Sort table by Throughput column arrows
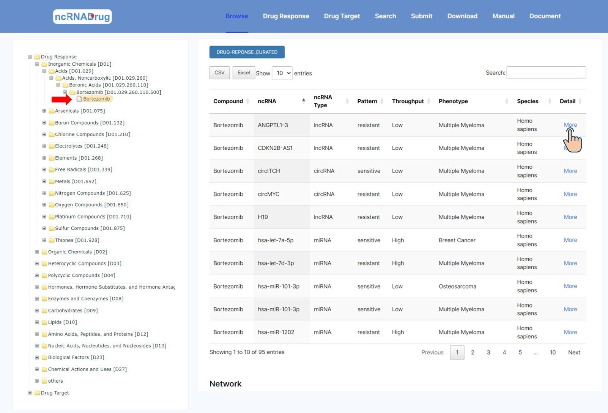This screenshot has height=413, width=608. (x=429, y=101)
